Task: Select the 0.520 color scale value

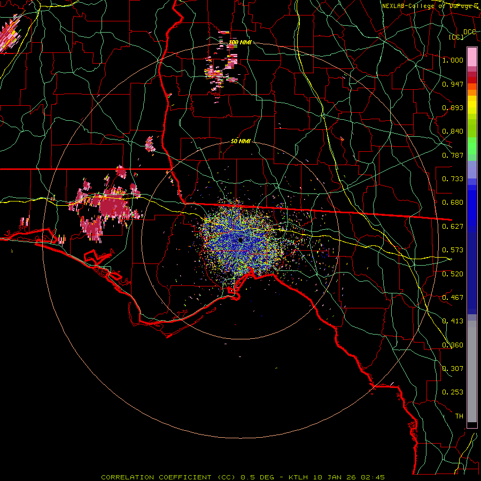Action: click(453, 274)
